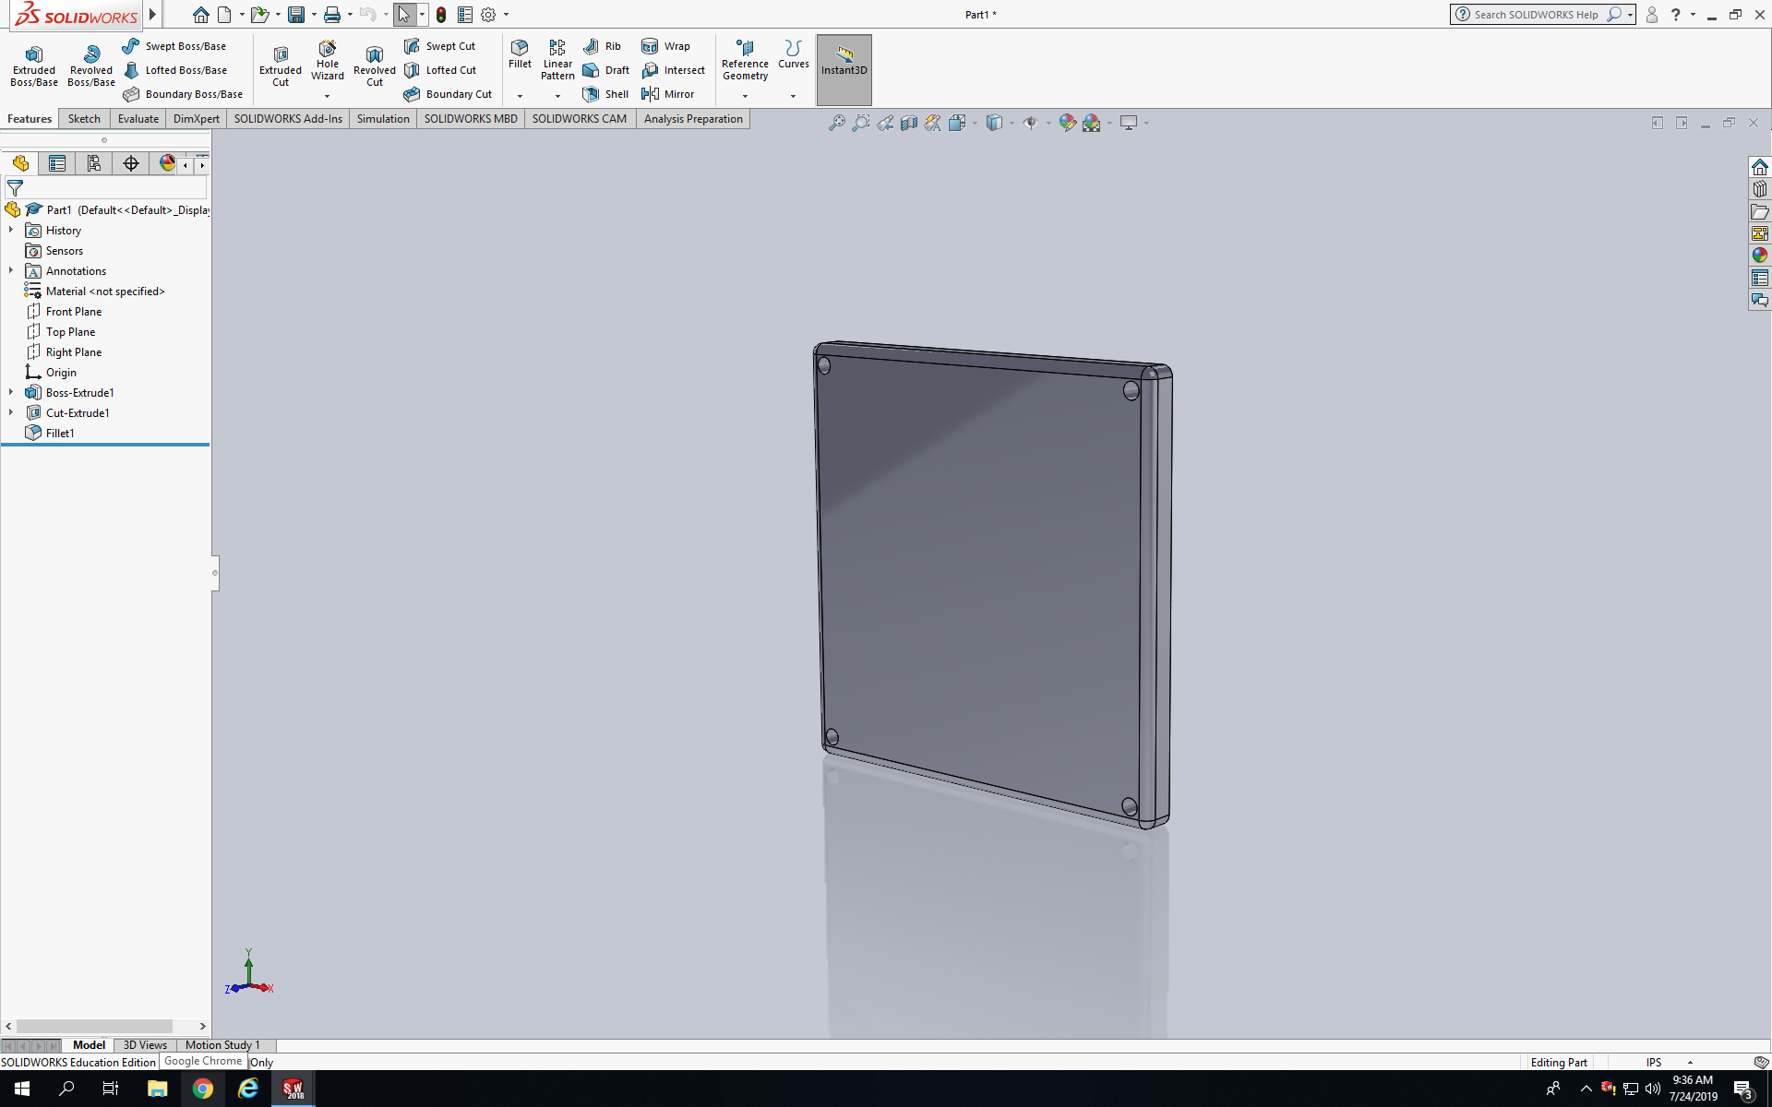Toggle hide/show items in view toolbar
This screenshot has width=1772, height=1107.
1030,123
